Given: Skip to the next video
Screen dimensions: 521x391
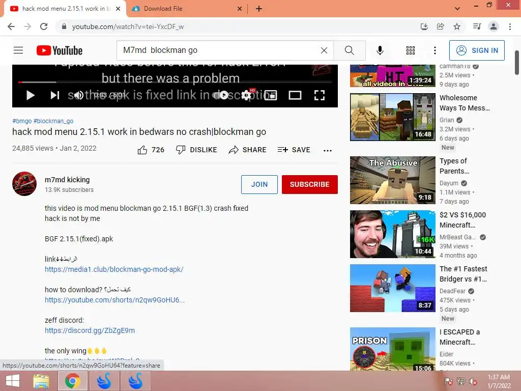Looking at the screenshot, I should [x=55, y=95].
